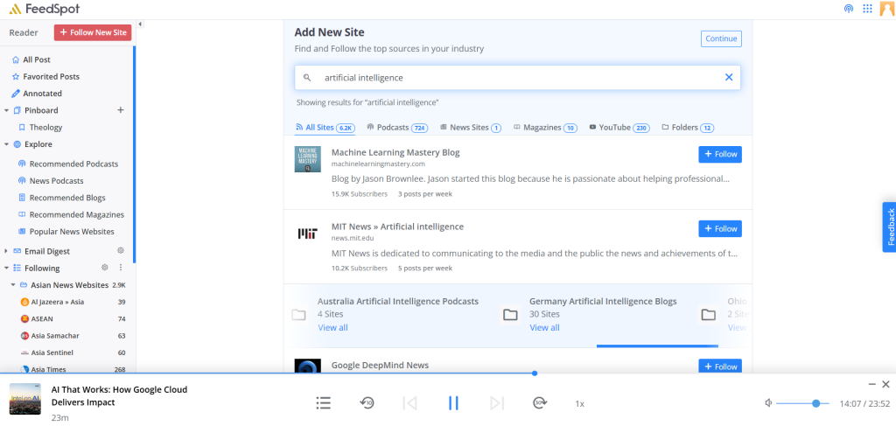Open the apps grid in header
The image size is (896, 426).
868,9
